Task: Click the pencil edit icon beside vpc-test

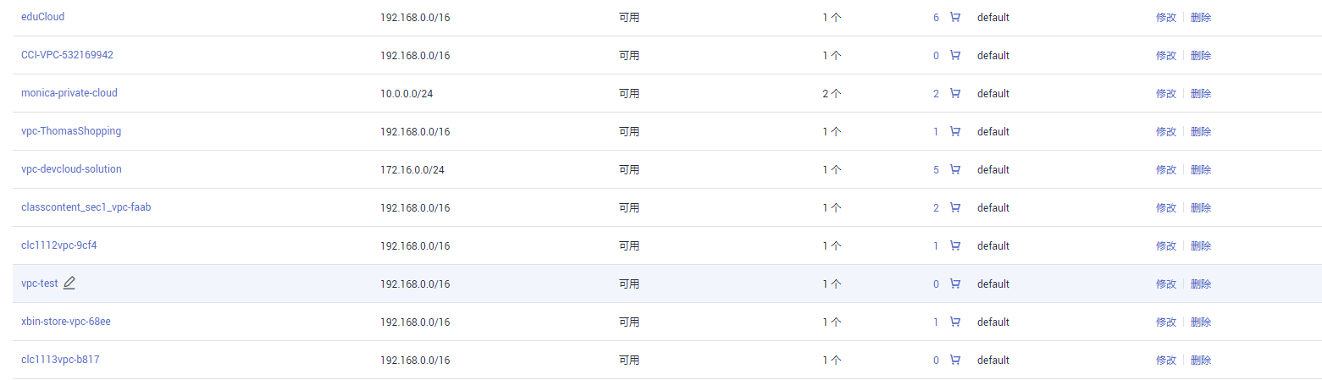Action: pos(69,284)
